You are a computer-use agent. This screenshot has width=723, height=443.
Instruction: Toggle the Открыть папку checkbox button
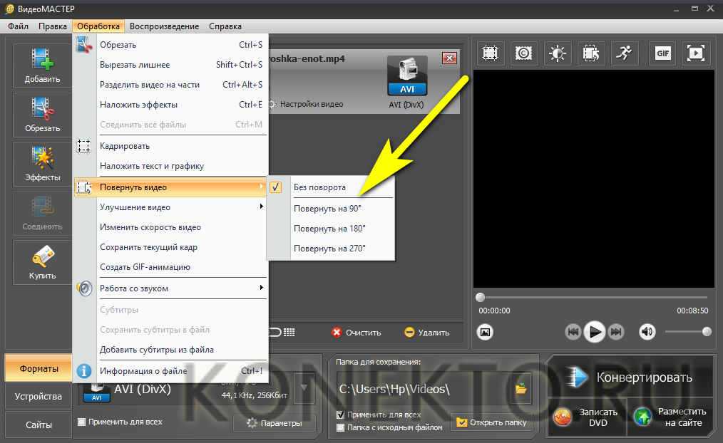pyautogui.click(x=491, y=422)
